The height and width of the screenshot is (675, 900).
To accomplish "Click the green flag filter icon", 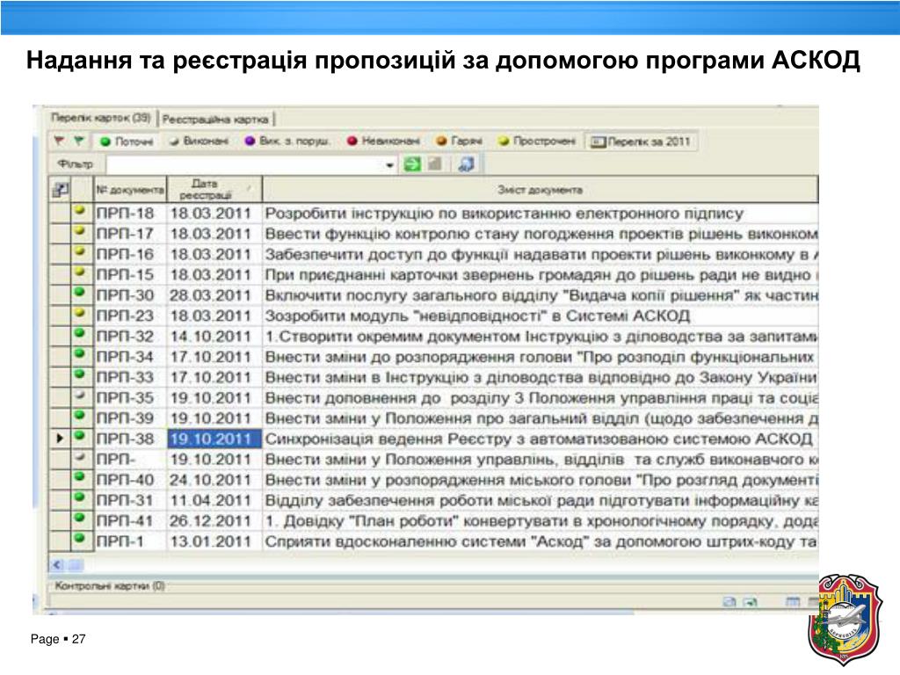I will coord(78,141).
